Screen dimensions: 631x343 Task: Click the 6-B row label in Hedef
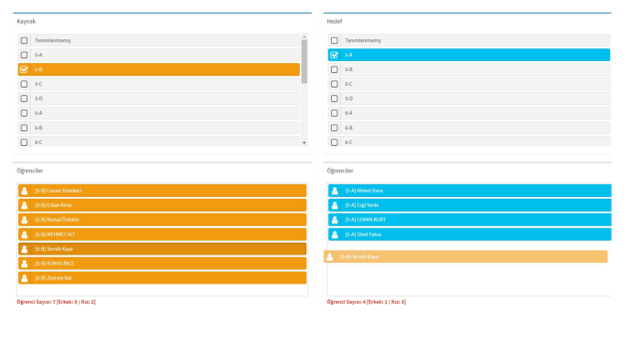(x=348, y=128)
